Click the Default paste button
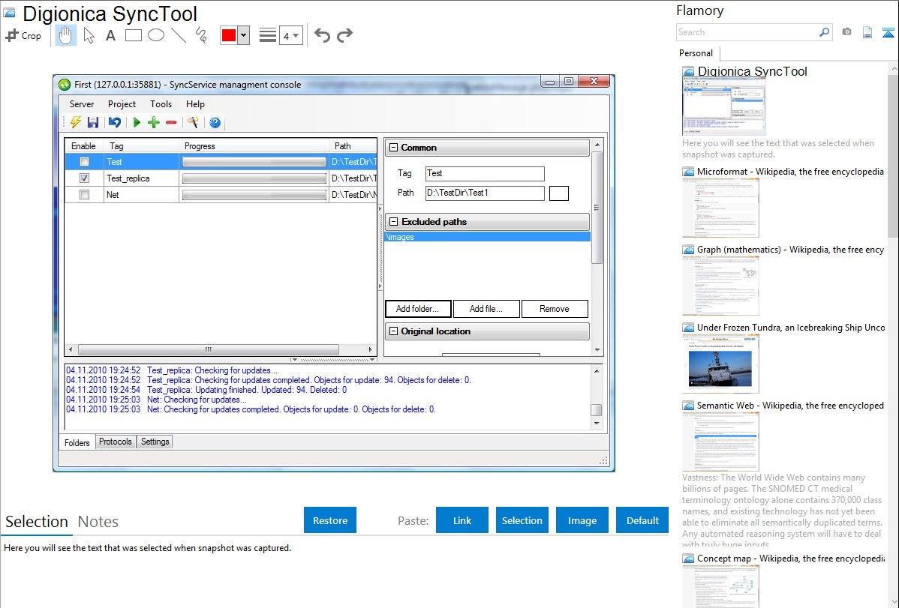This screenshot has height=608, width=899. (x=642, y=520)
